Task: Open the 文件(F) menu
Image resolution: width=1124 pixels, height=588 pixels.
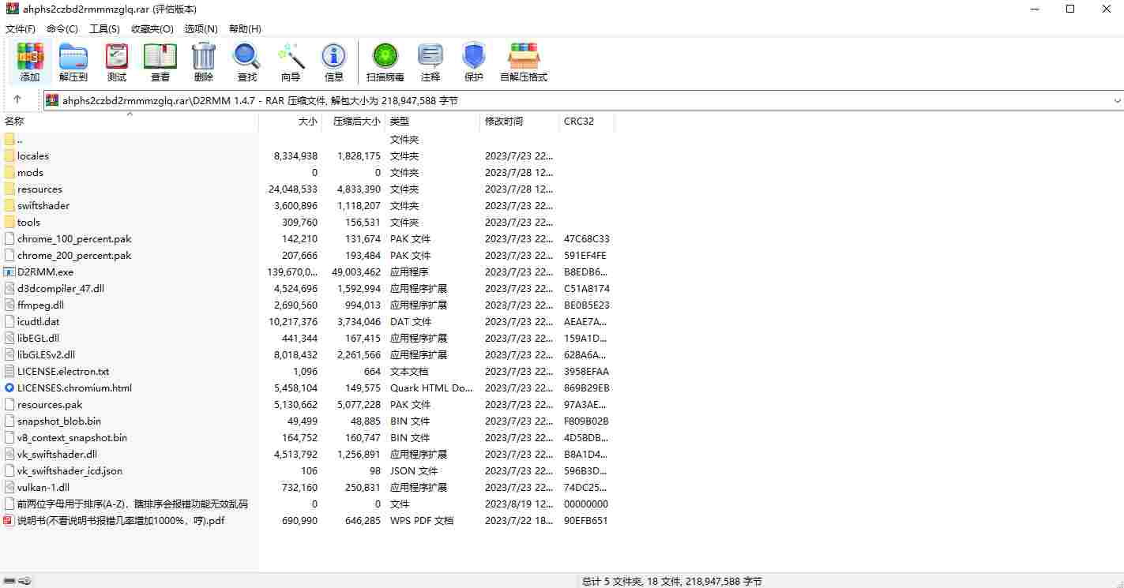Action: (x=21, y=28)
